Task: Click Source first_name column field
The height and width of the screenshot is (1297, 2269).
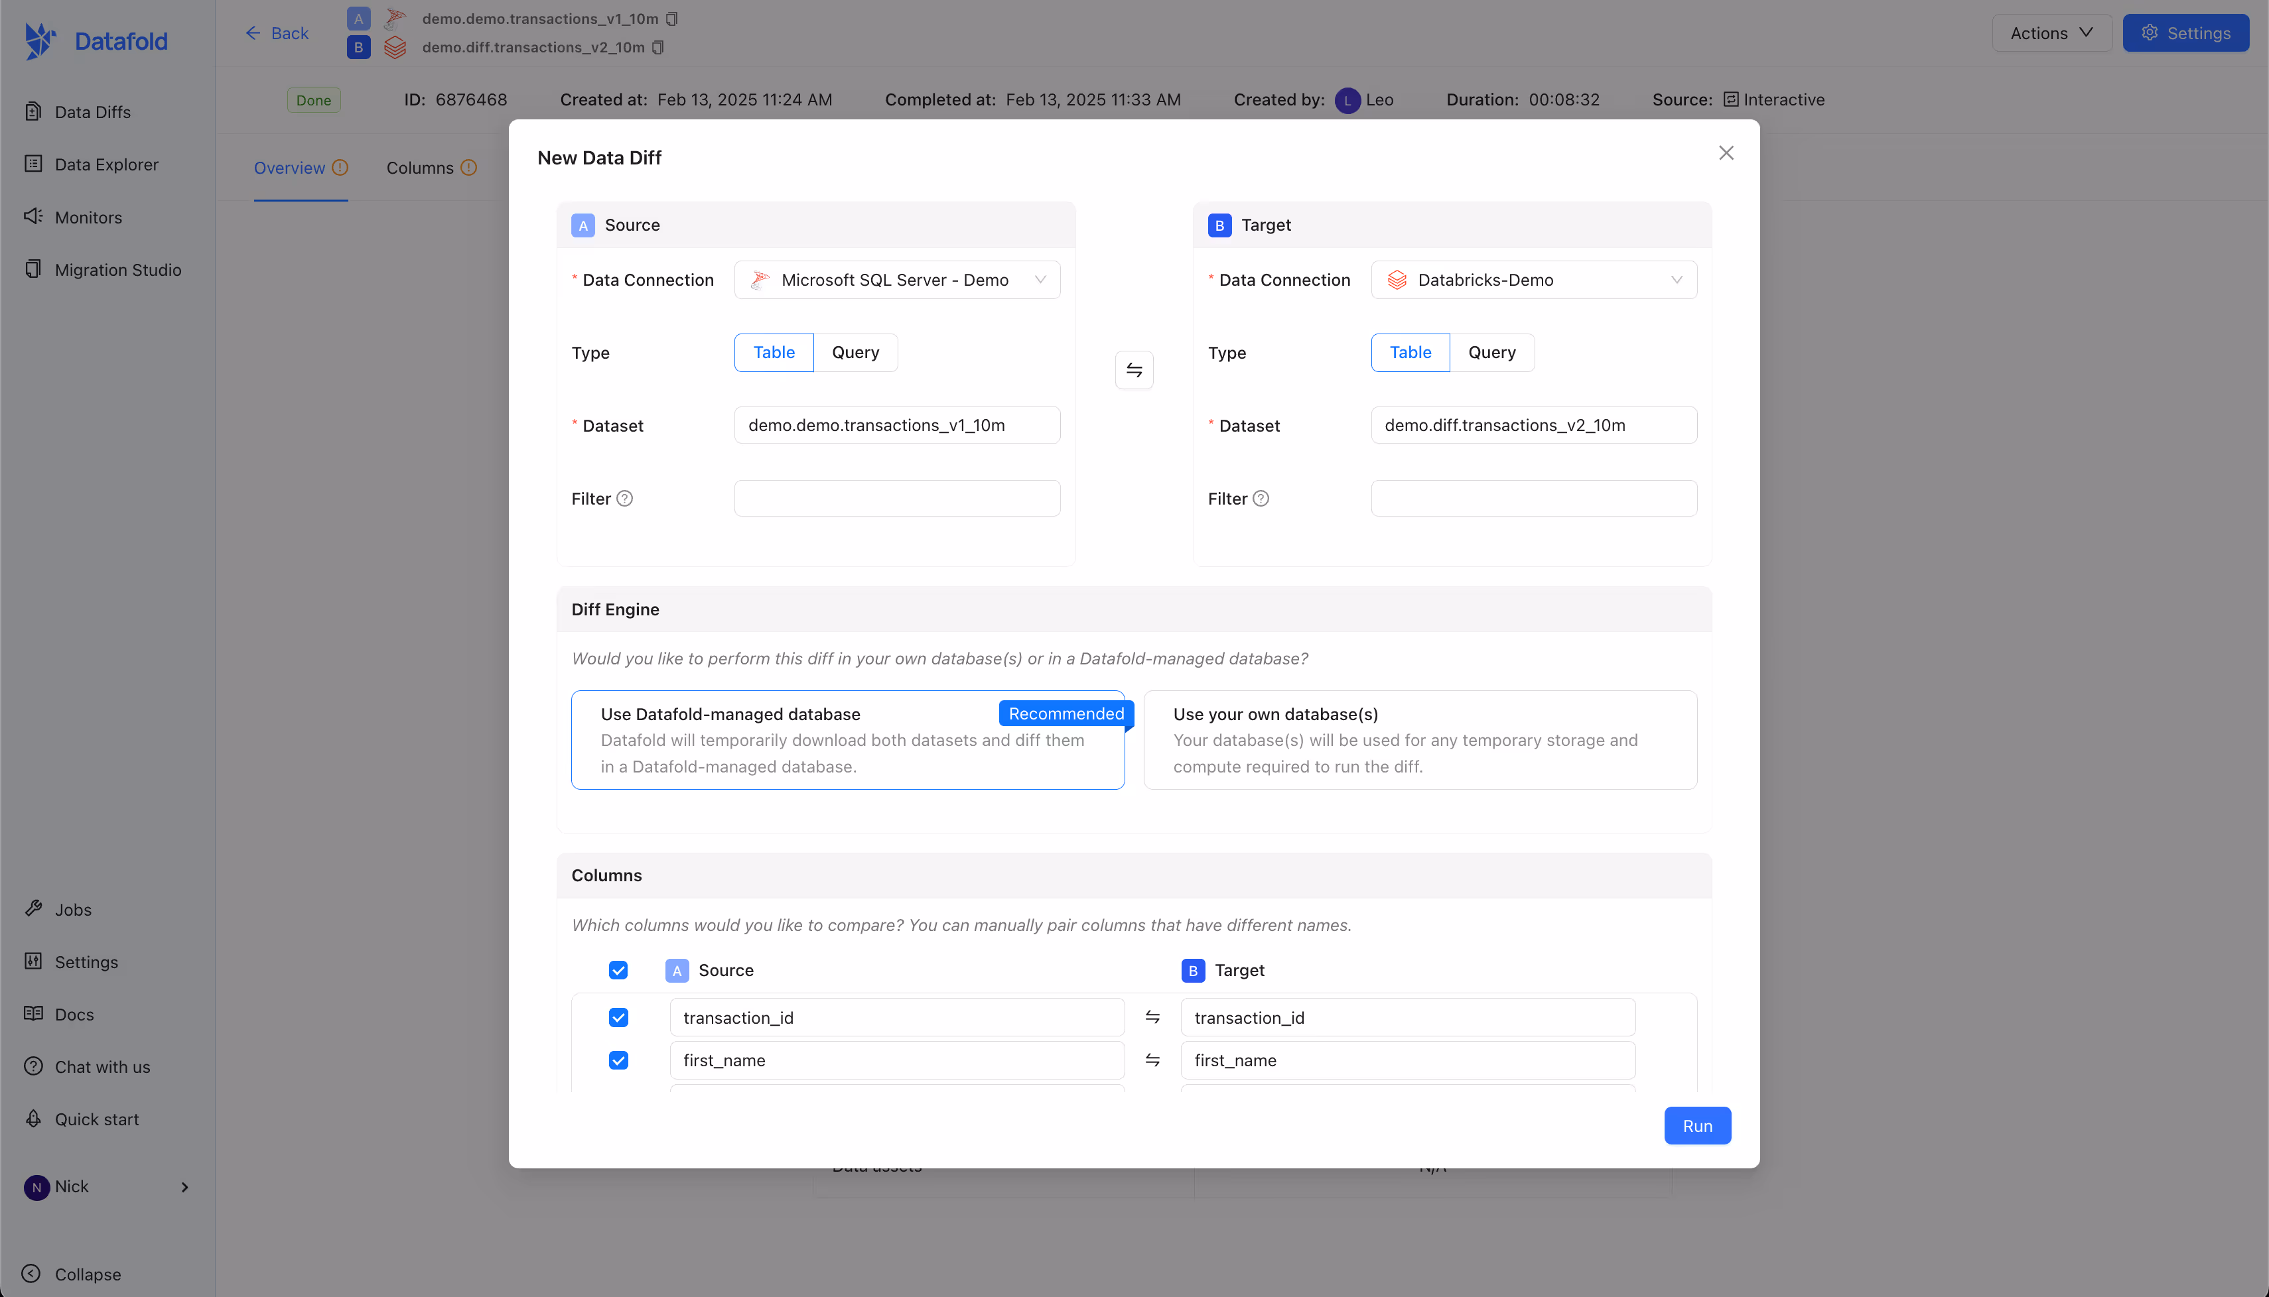Action: pyautogui.click(x=898, y=1060)
